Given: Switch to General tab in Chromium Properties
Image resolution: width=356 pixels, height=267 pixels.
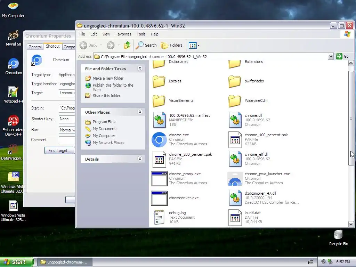Looking at the screenshot, I should coord(35,47).
